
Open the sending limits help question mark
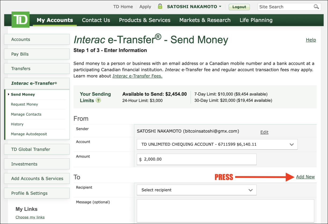point(99,100)
